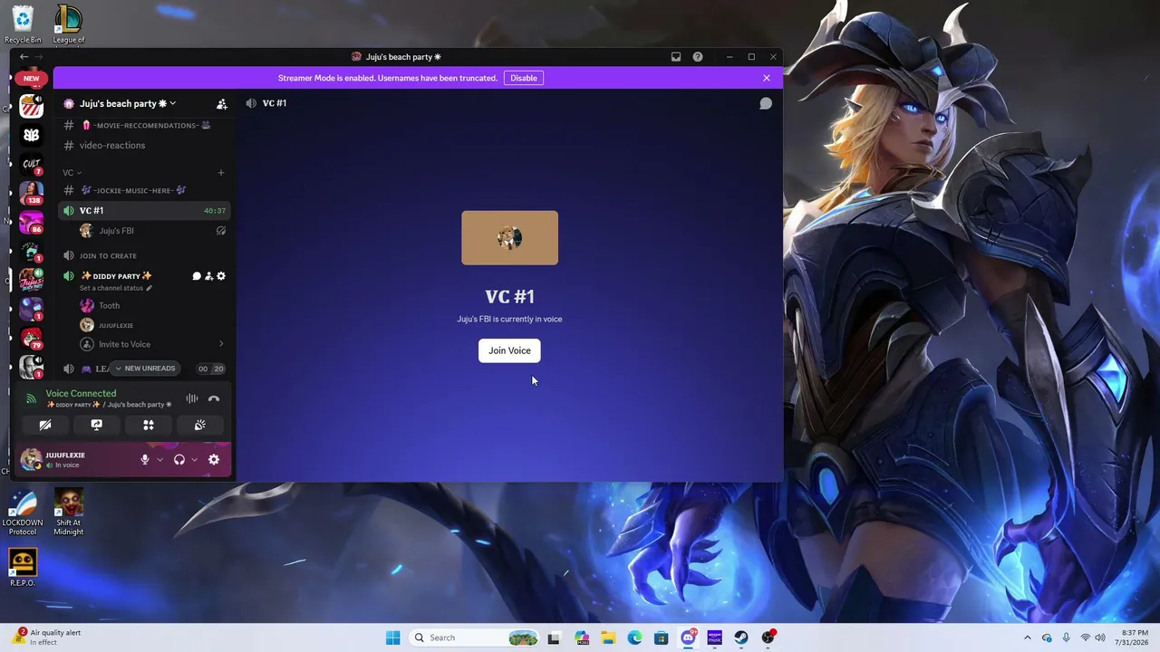Open the server with 86 notifications
The width and height of the screenshot is (1160, 652).
click(32, 223)
